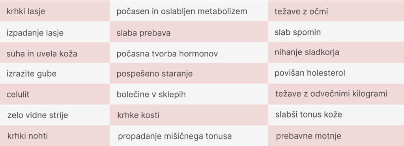
Task: Click the 'krhke kosti' entry
Action: (x=189, y=115)
